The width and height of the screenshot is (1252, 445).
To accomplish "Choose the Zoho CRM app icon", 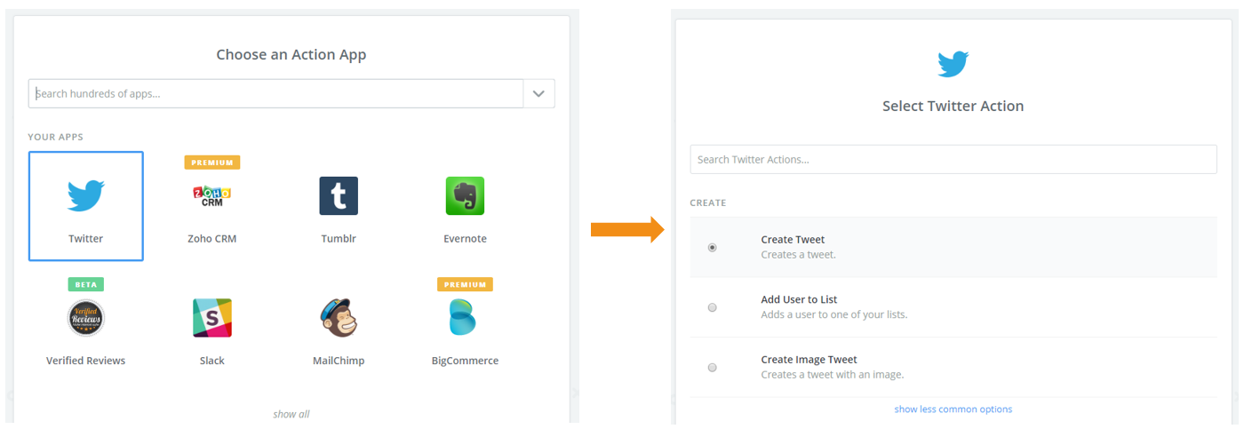I will tap(212, 195).
